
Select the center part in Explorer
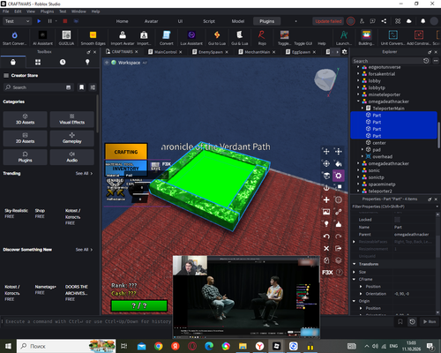379,143
